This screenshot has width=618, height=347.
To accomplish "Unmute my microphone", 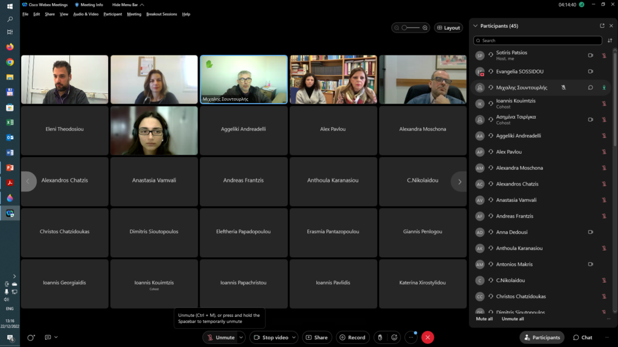I will tap(221, 337).
